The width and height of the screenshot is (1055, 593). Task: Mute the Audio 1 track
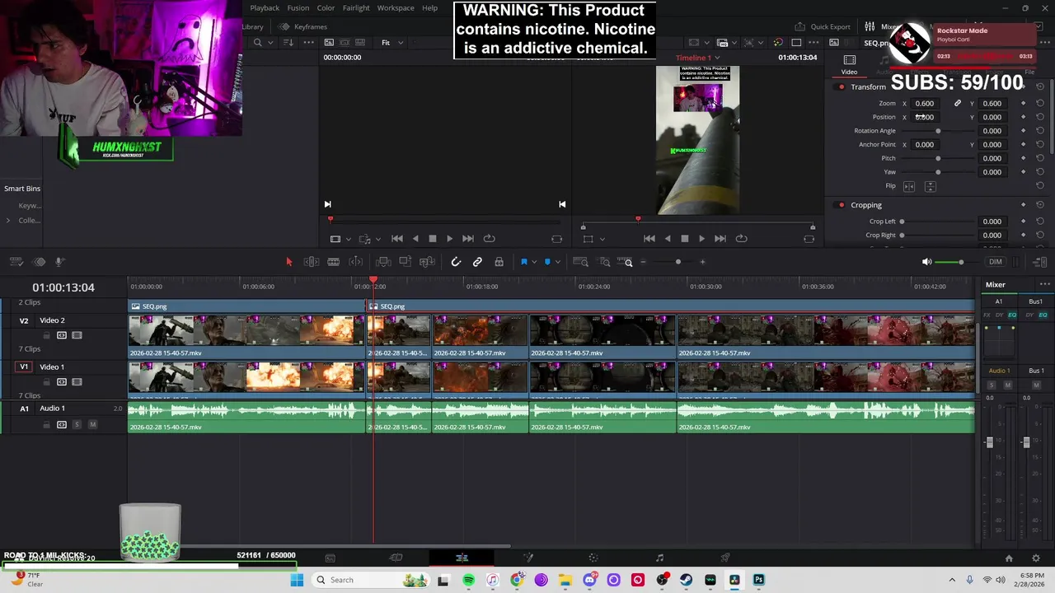click(92, 424)
